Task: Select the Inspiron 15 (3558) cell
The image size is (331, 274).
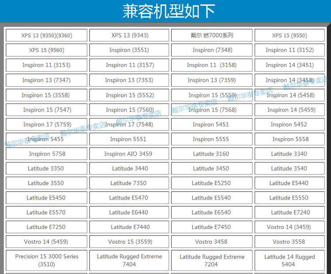Action: pyautogui.click(x=46, y=95)
